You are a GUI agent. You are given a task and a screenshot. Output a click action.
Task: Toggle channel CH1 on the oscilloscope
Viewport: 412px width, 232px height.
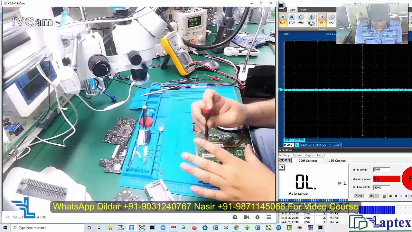tap(322, 19)
